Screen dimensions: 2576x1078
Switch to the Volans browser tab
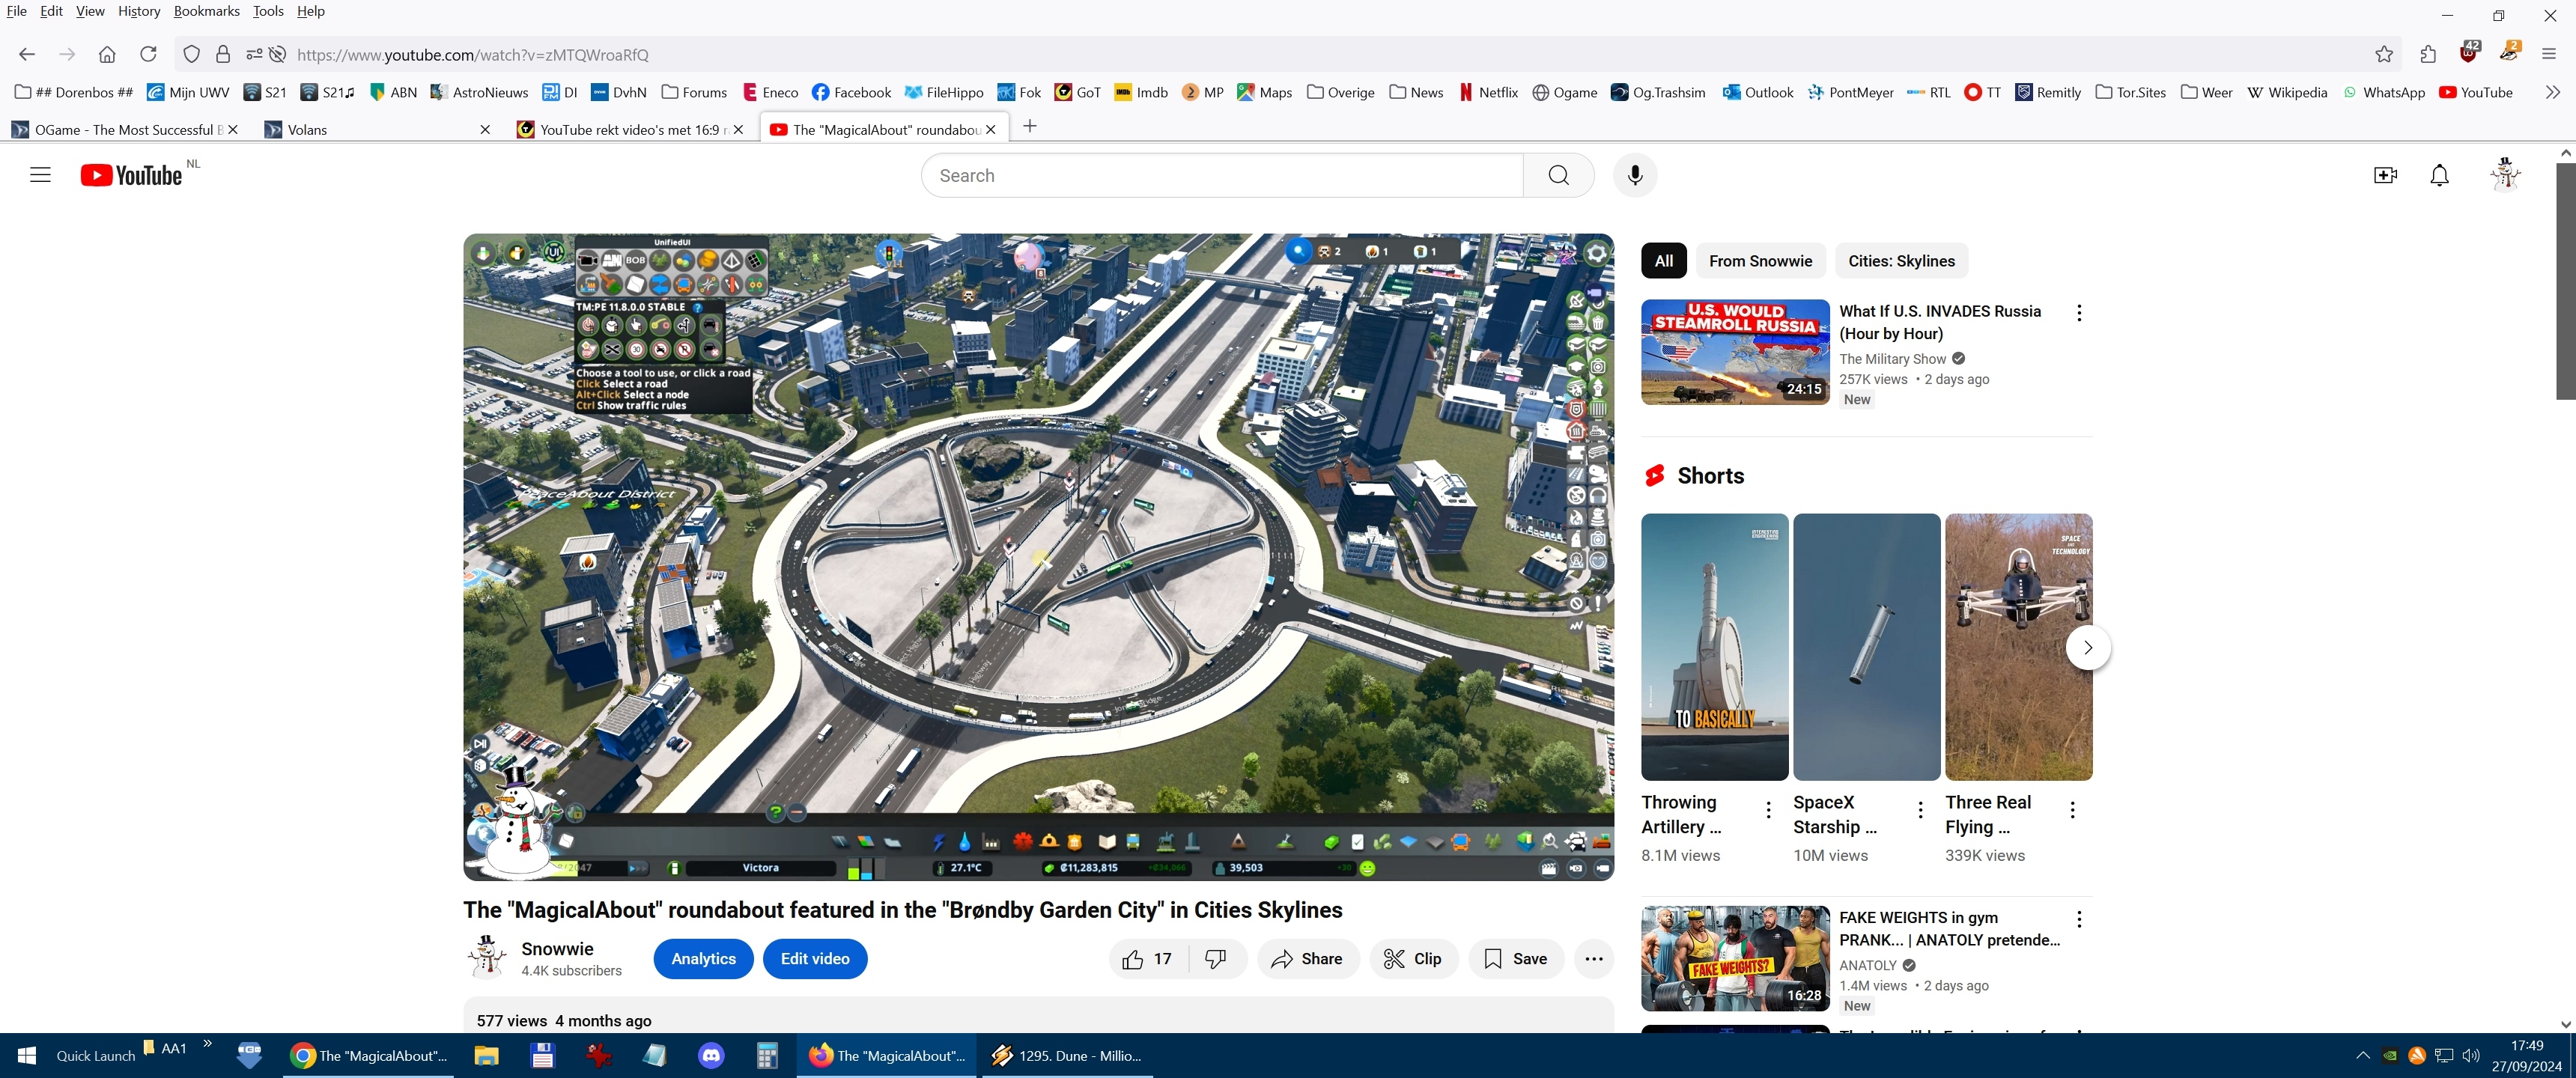(308, 130)
